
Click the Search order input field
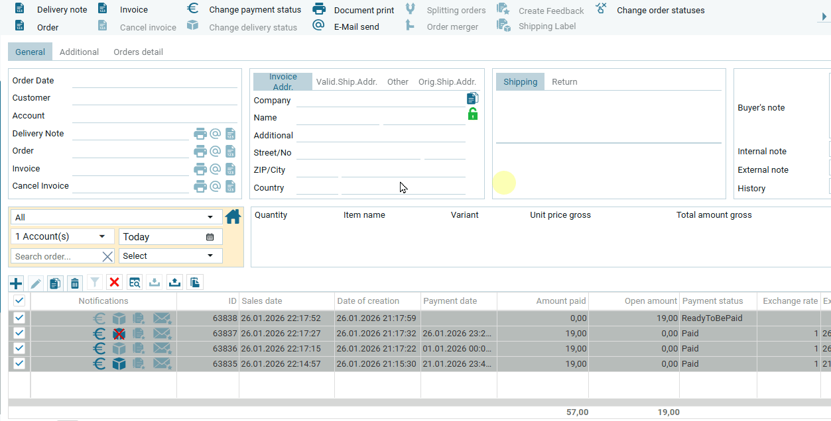[x=56, y=256]
